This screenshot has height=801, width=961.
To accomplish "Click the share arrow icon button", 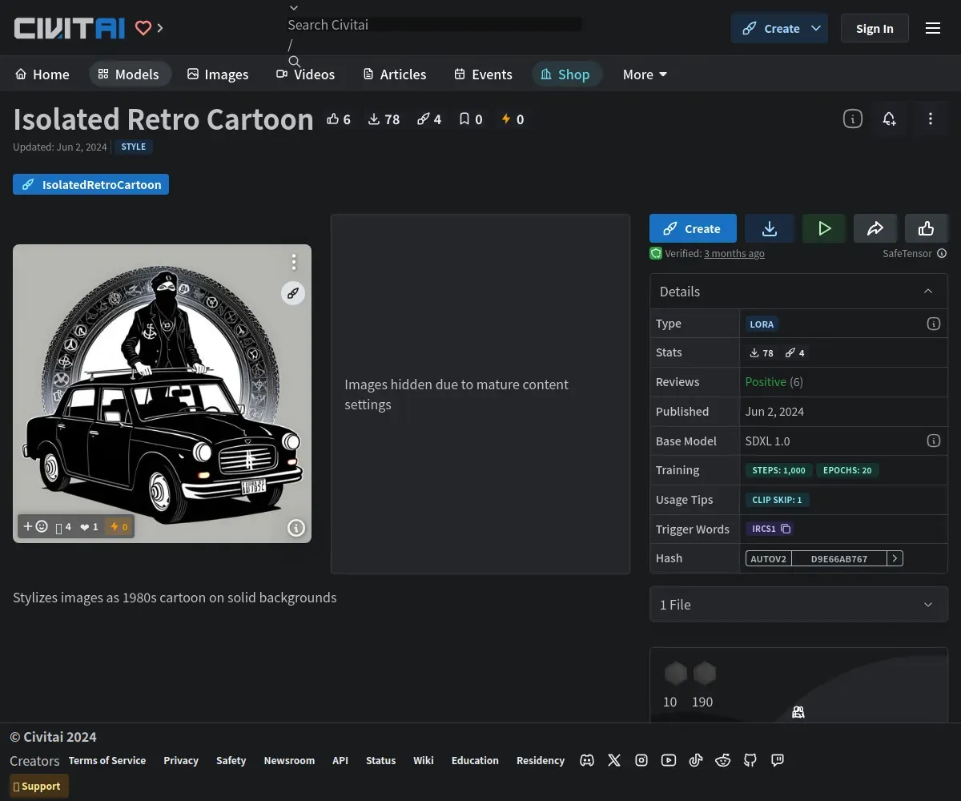I will [x=875, y=228].
